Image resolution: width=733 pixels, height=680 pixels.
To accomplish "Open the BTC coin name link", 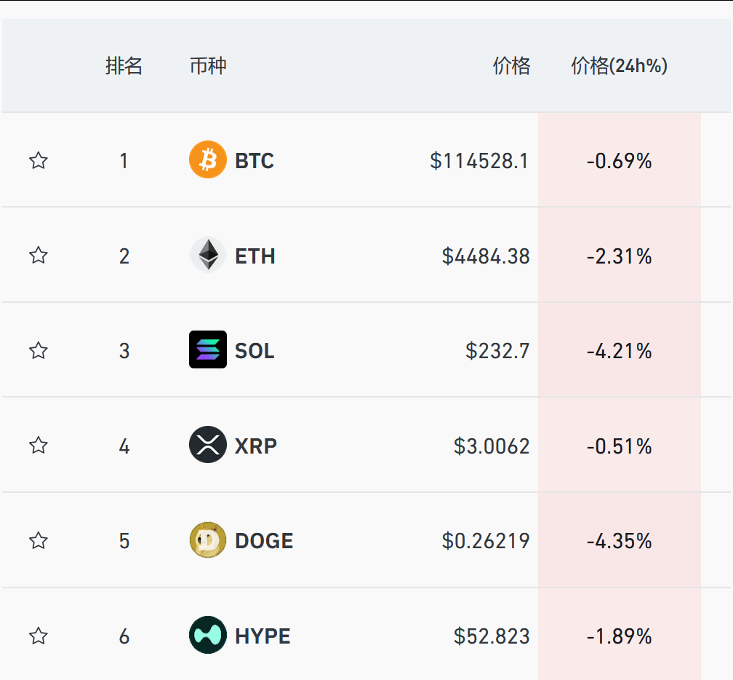I will (x=255, y=161).
